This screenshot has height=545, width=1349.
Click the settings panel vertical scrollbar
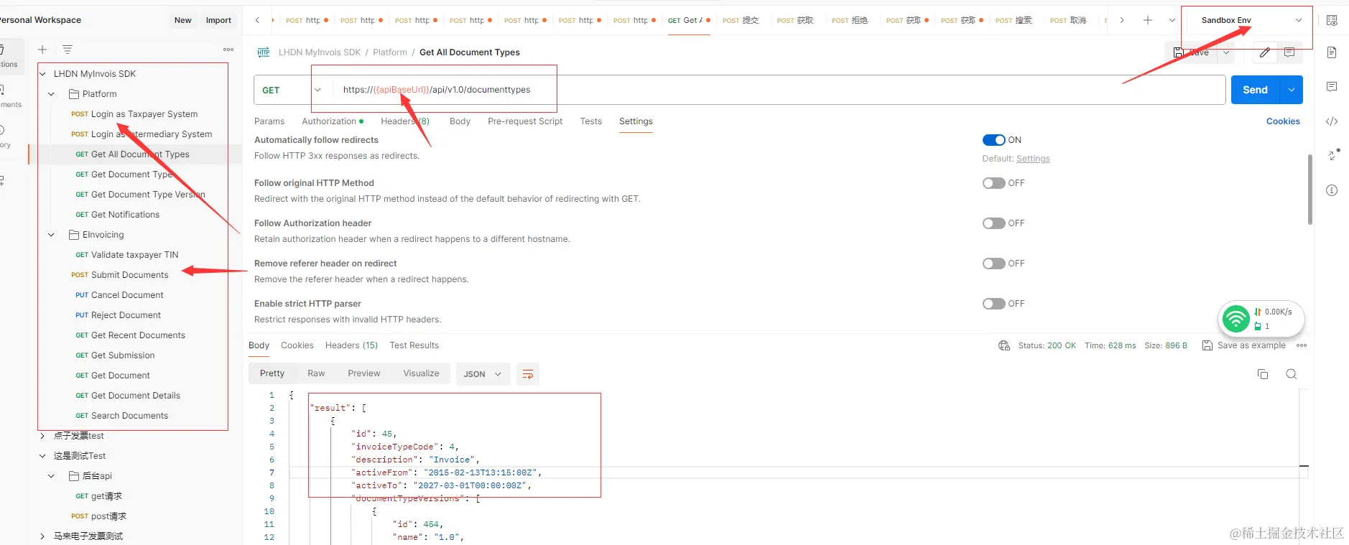pos(1309,190)
